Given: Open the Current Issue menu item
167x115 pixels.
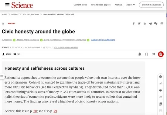Looking at the screenshot, I should tap(80, 5).
